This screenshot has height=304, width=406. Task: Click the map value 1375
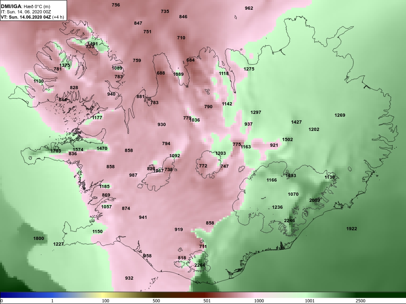point(65,65)
